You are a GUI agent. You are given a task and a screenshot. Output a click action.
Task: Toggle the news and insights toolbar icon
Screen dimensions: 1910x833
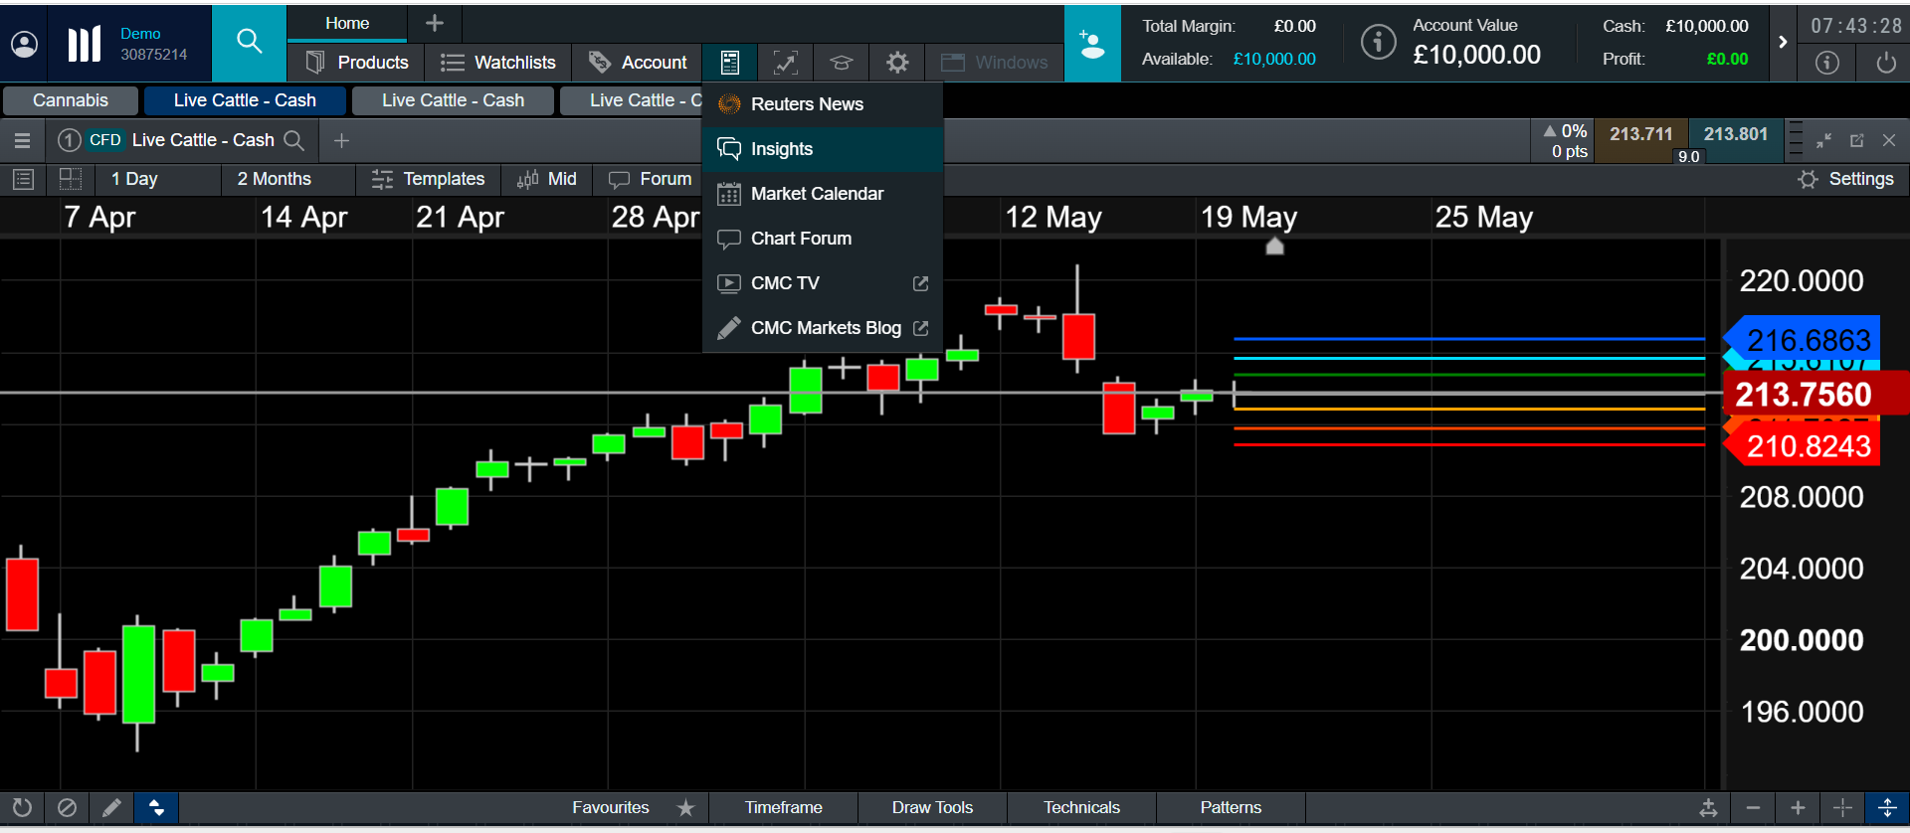coord(729,63)
